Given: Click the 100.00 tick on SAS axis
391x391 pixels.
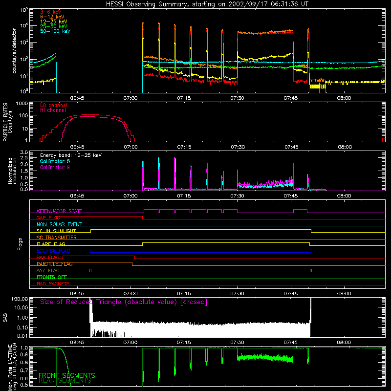Looking at the screenshot, I should point(20,299).
